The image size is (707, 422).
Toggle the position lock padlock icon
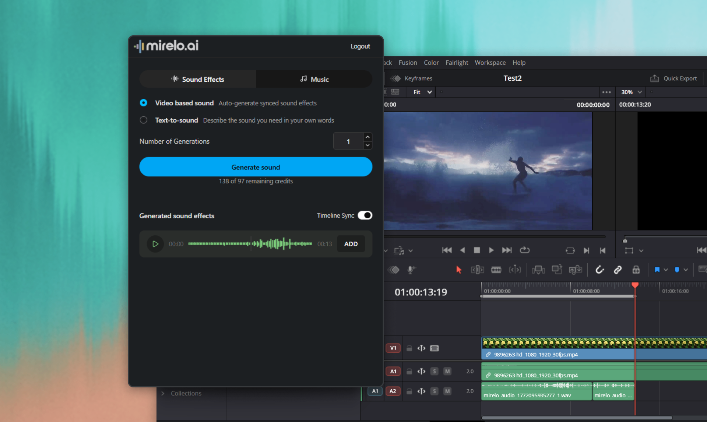click(636, 270)
